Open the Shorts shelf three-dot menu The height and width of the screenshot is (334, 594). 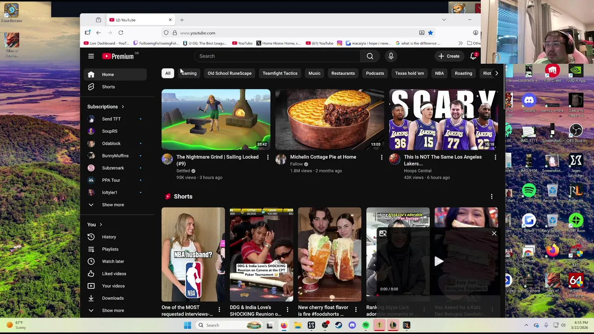click(491, 197)
